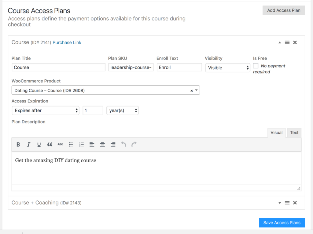
Task: Collapse the Course plan with the up arrow
Action: (x=280, y=42)
